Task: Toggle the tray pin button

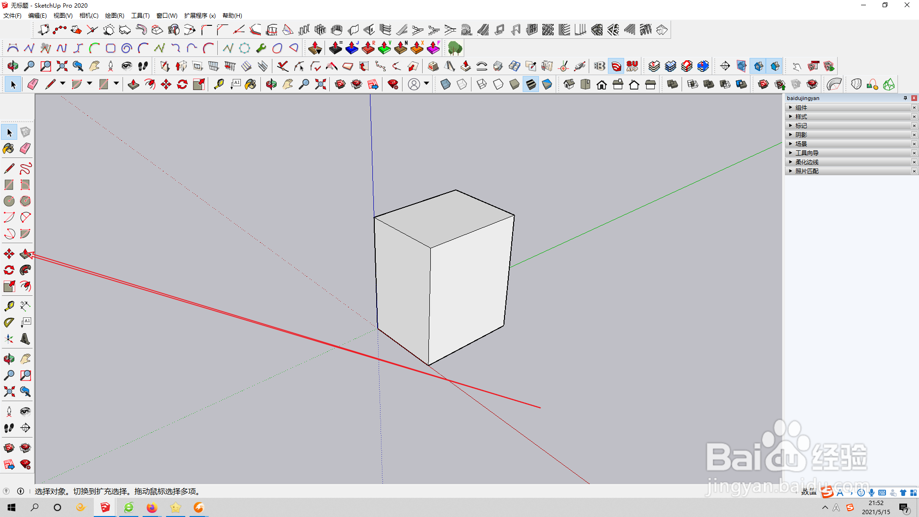Action: (905, 98)
